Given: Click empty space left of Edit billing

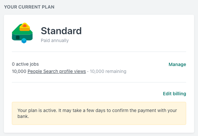Looking at the screenshot, I should tap(87, 94).
